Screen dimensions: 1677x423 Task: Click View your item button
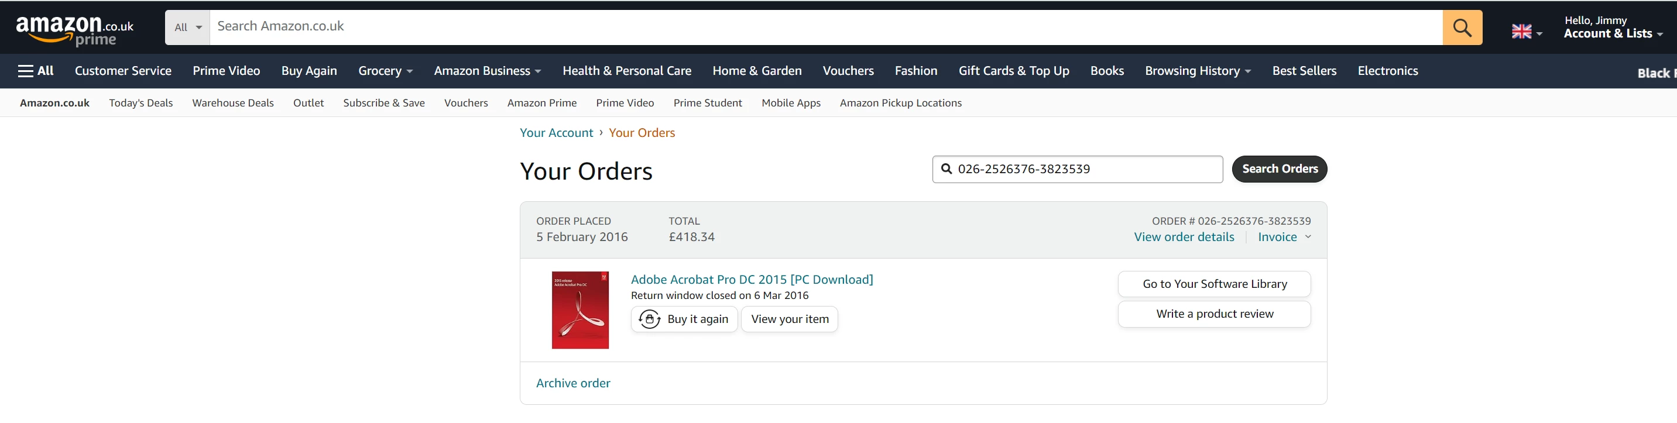(x=790, y=319)
